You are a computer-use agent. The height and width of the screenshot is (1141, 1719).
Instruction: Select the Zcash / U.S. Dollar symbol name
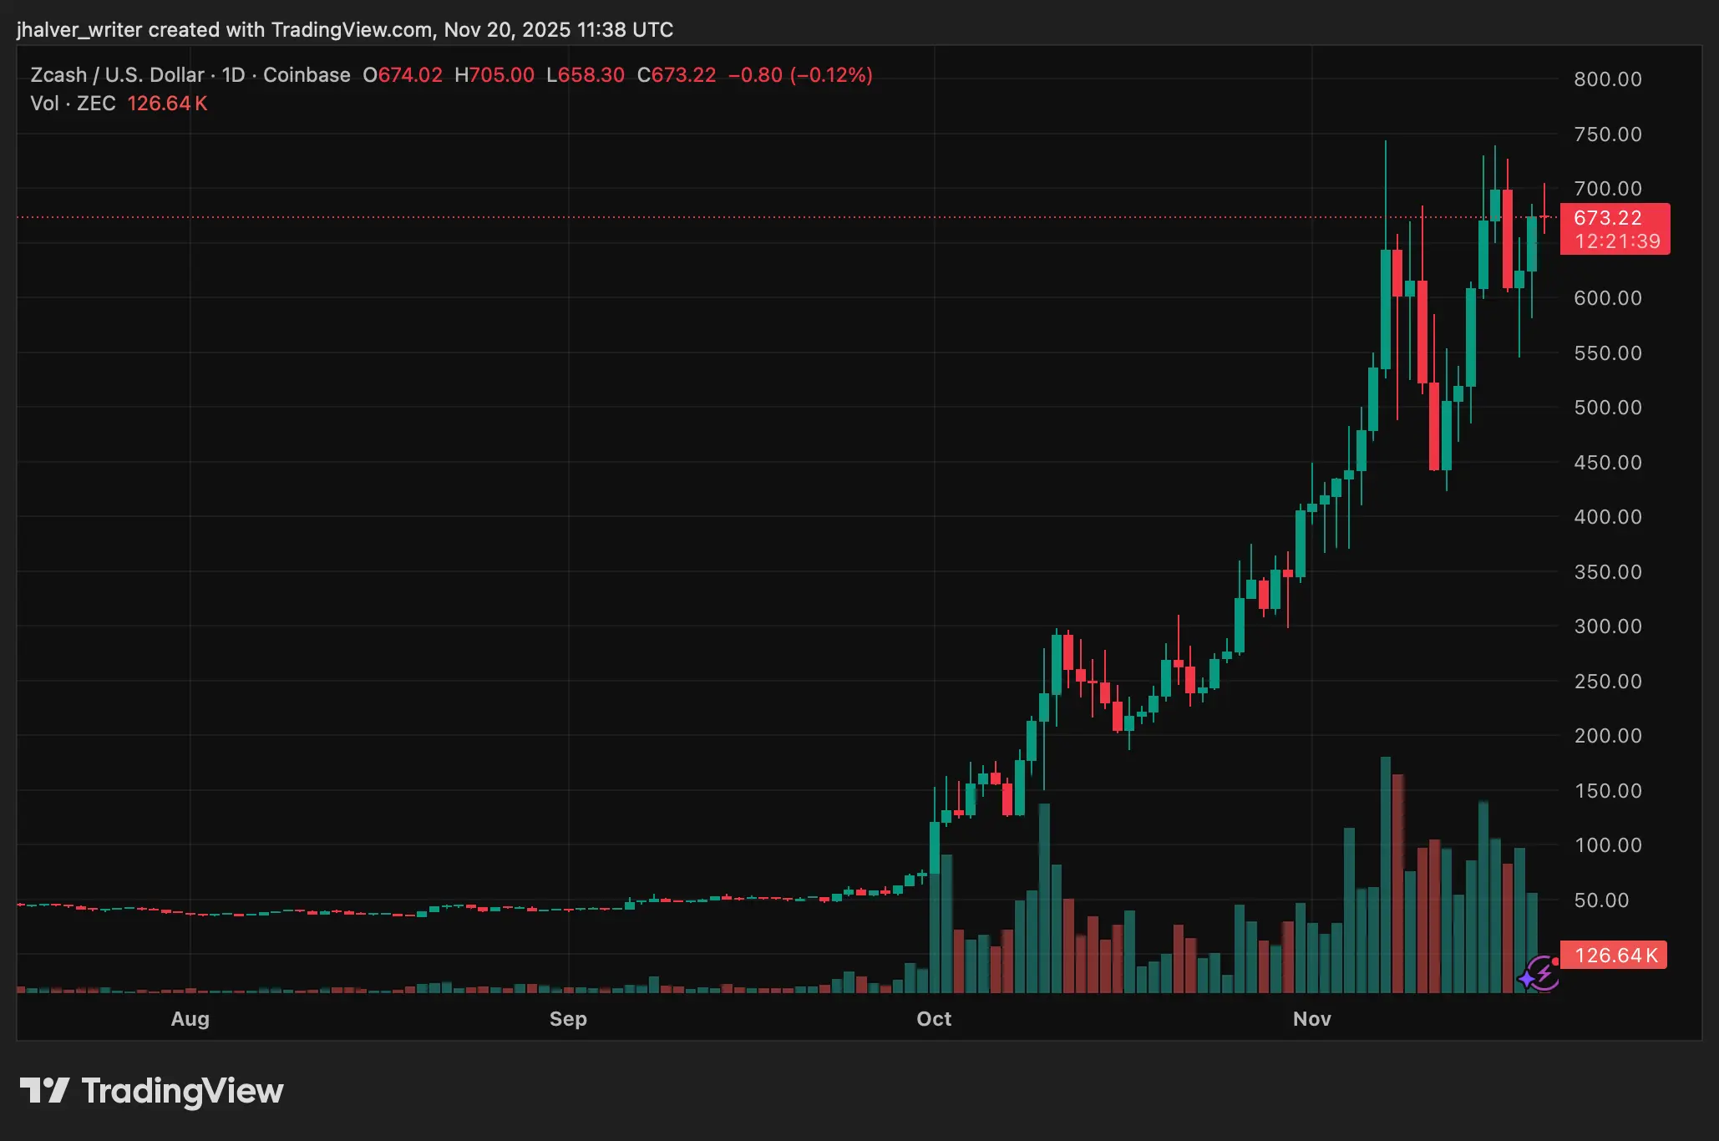pyautogui.click(x=115, y=74)
